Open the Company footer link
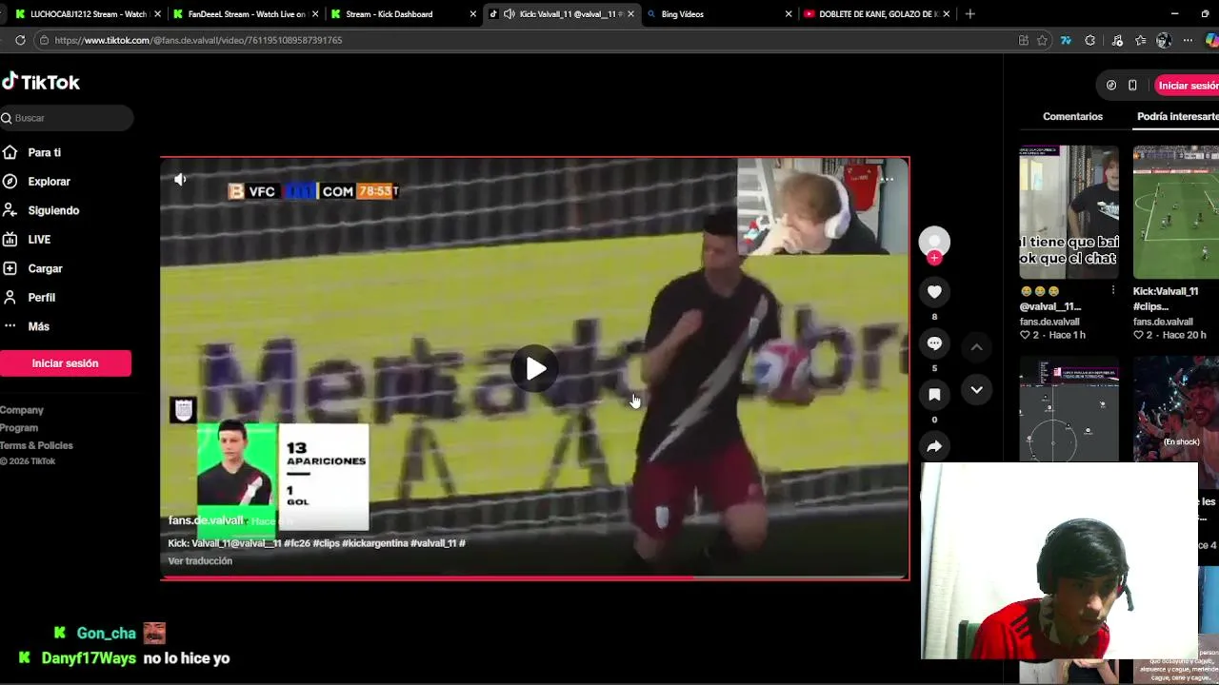This screenshot has width=1219, height=685. [x=22, y=410]
